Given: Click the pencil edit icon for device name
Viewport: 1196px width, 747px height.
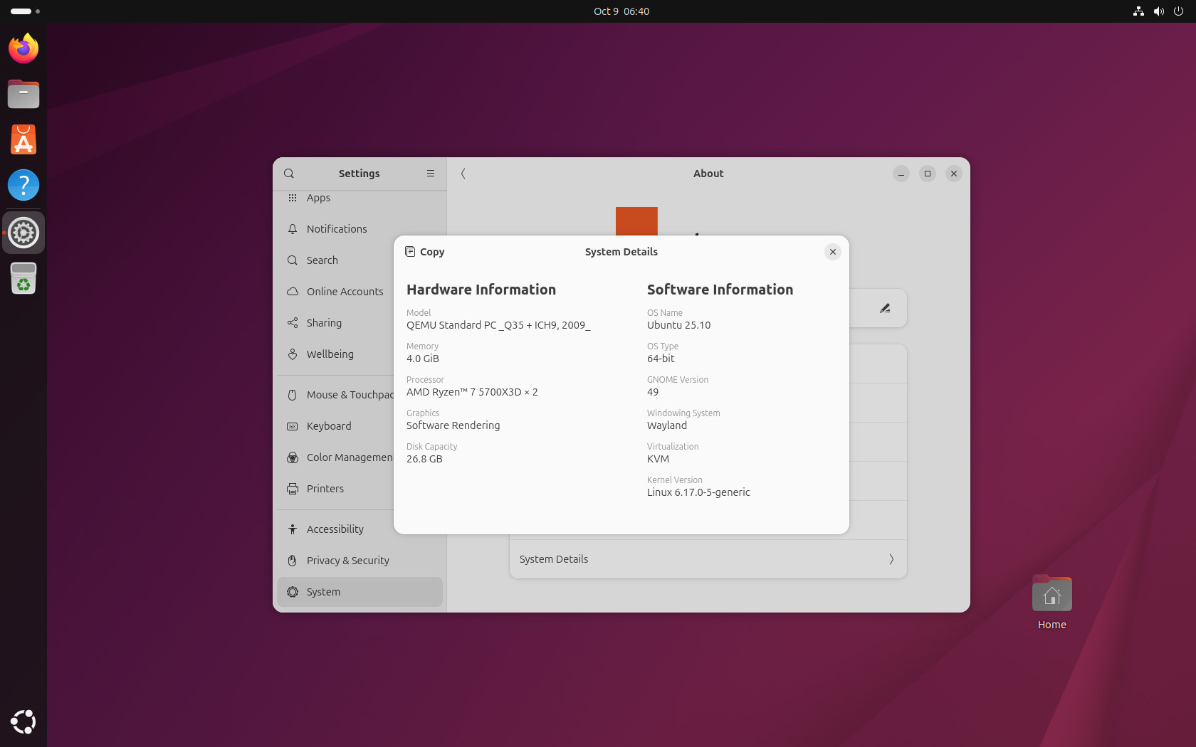Looking at the screenshot, I should tap(885, 308).
